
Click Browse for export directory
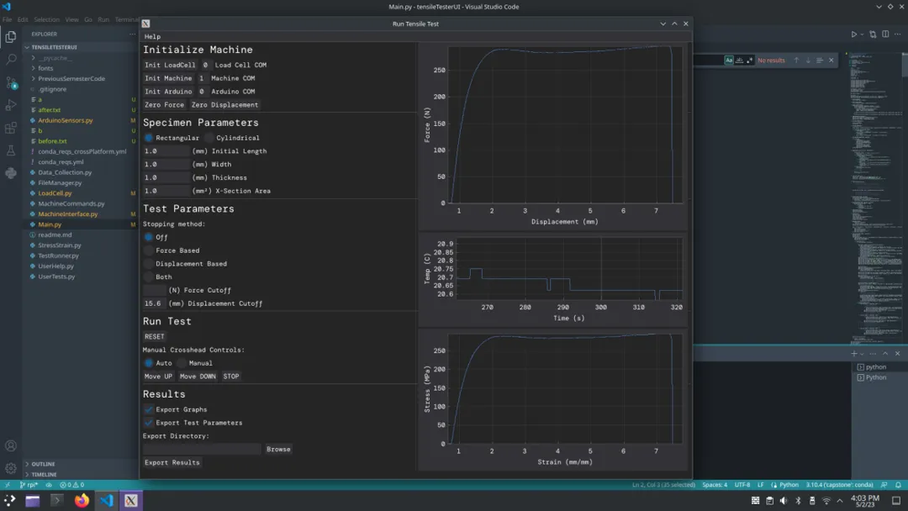(x=278, y=450)
